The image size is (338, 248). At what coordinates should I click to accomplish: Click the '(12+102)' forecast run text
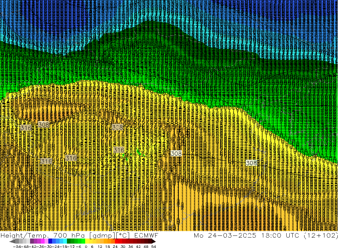[321, 236]
